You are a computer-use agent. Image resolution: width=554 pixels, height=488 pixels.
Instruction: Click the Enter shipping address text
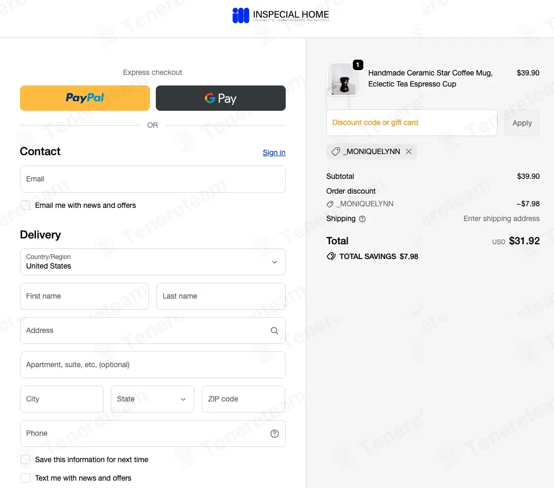click(x=501, y=219)
